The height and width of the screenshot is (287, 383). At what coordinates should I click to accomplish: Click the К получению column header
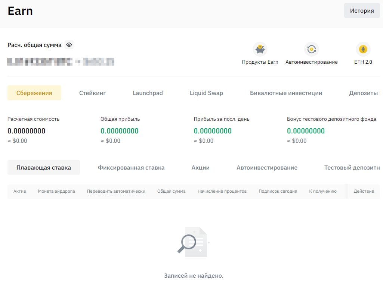tap(323, 191)
